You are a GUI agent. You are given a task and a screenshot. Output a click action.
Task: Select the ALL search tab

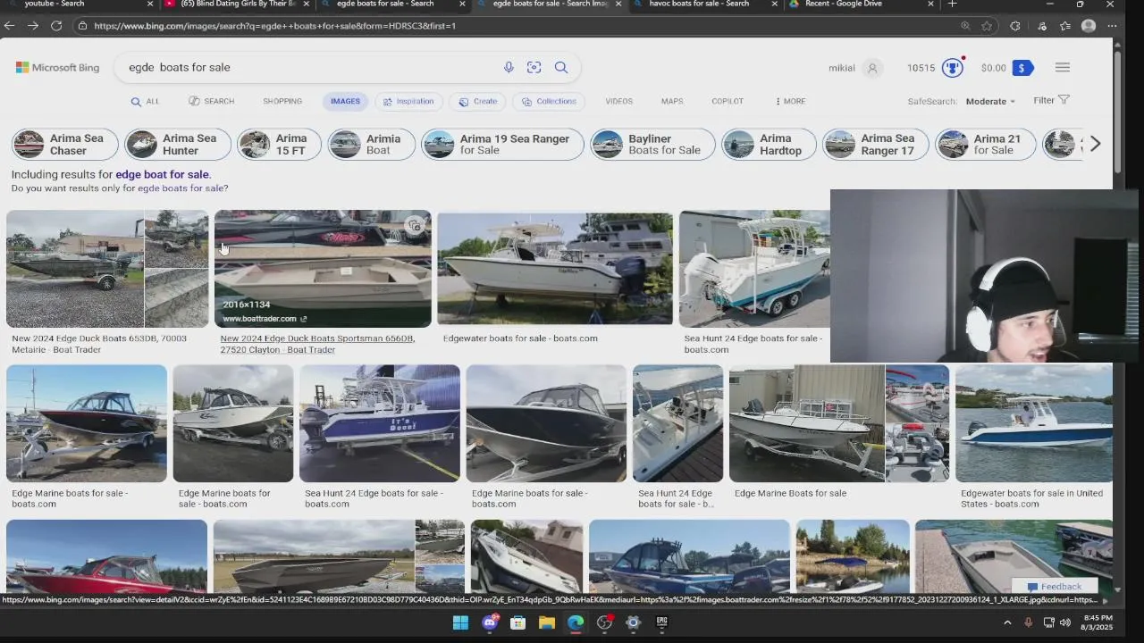pos(146,101)
